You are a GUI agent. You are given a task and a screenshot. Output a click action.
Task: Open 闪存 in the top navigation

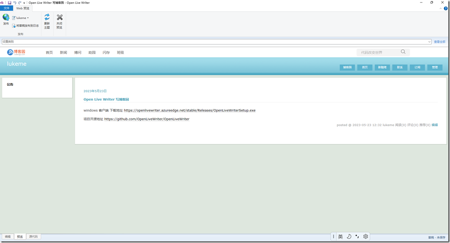(106, 53)
